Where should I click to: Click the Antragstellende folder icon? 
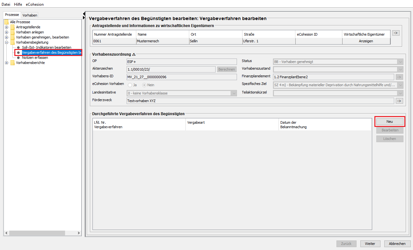(12, 27)
